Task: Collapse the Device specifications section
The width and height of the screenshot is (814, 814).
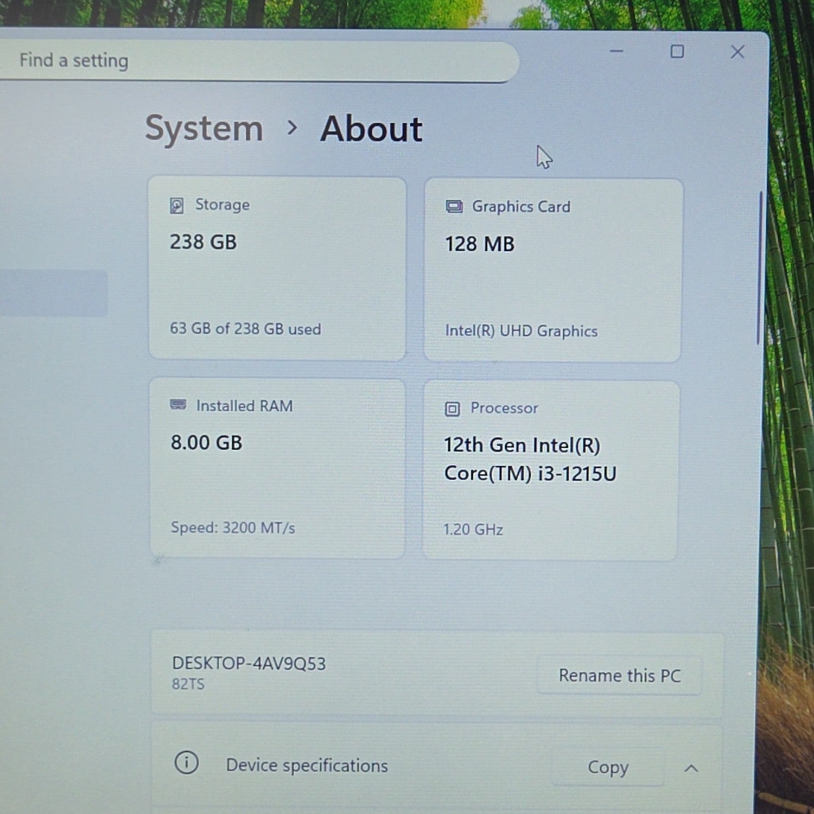Action: (x=691, y=768)
